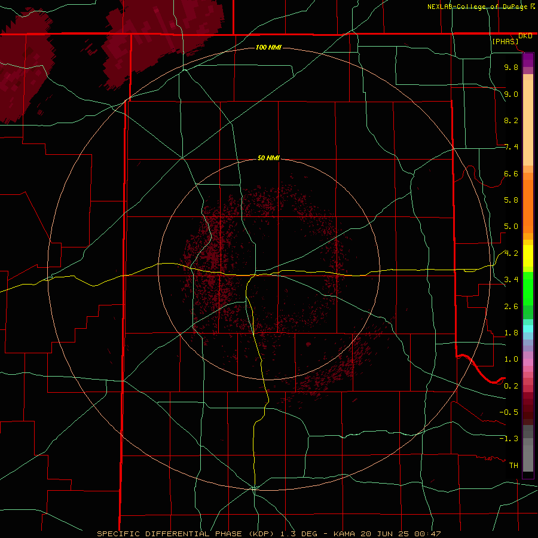Click the purple top color band in legend
This screenshot has height=538, width=538.
click(x=528, y=60)
